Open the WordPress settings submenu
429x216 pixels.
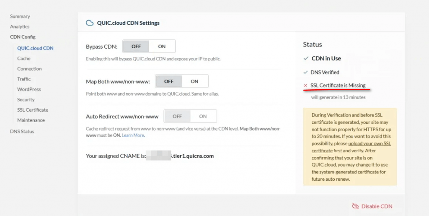point(29,89)
